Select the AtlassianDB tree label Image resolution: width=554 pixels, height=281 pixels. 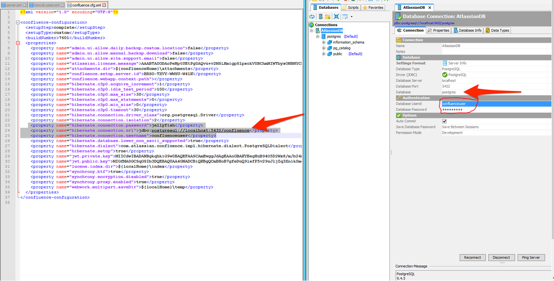click(x=332, y=30)
